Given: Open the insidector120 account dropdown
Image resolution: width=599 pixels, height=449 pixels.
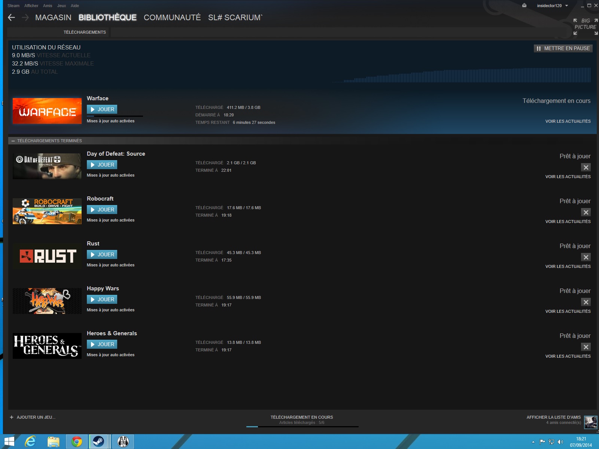Looking at the screenshot, I should [x=553, y=6].
